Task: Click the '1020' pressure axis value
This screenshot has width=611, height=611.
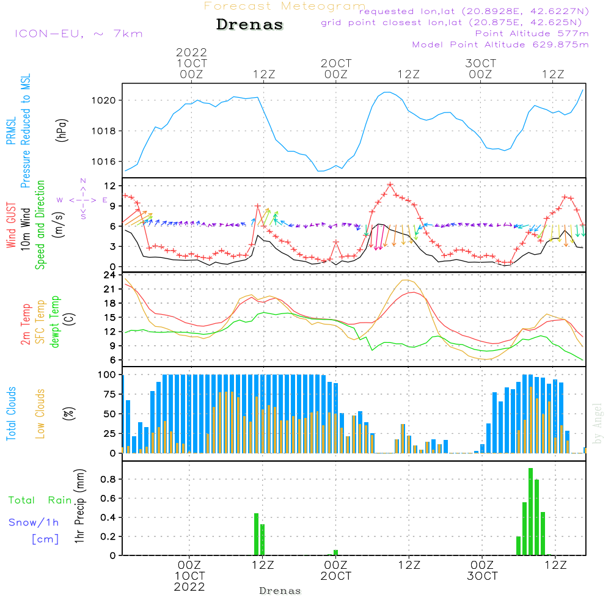Action: click(104, 101)
